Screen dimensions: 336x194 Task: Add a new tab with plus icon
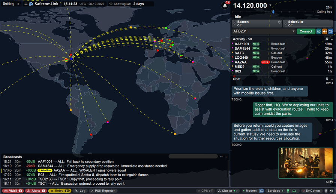coord(18,4)
